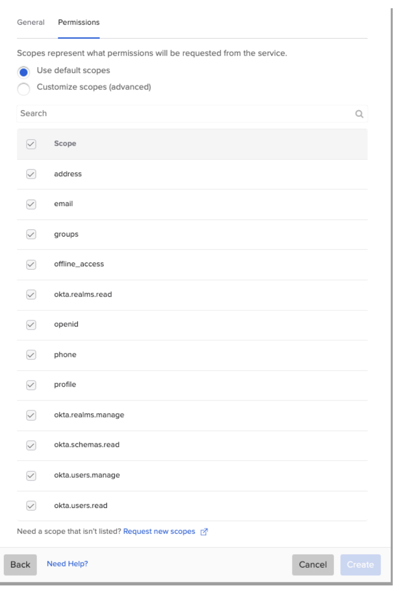Switch to the General tab
This screenshot has width=405, height=595.
tap(31, 22)
